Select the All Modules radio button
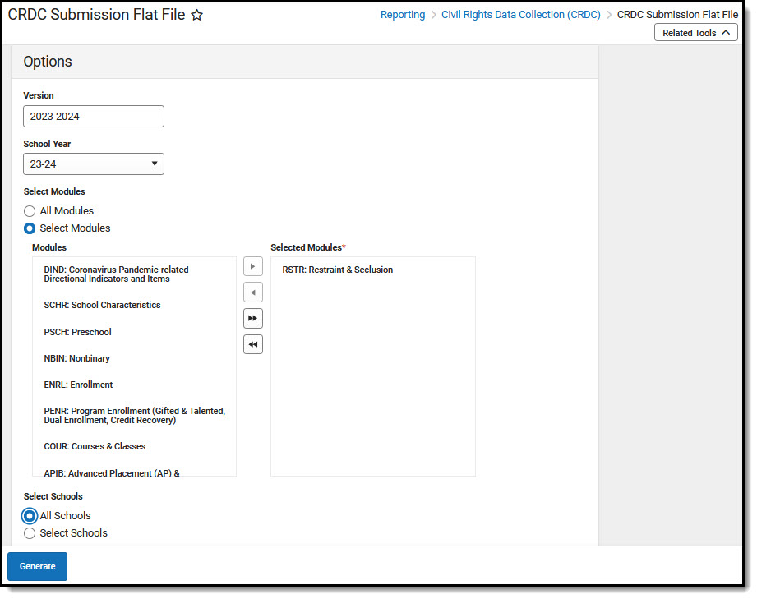The width and height of the screenshot is (757, 599). coord(30,211)
